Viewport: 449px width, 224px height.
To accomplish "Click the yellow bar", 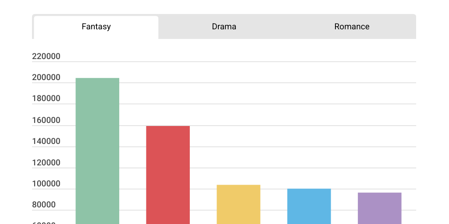I will click(239, 204).
